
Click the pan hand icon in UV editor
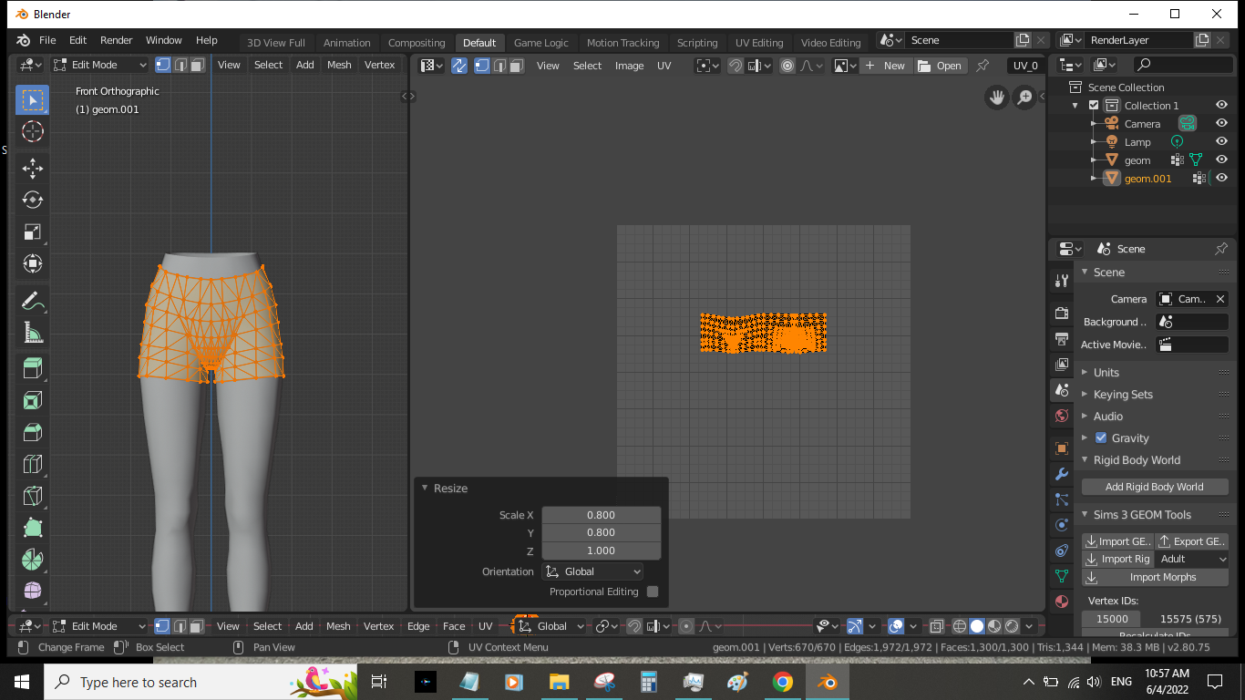tap(997, 98)
